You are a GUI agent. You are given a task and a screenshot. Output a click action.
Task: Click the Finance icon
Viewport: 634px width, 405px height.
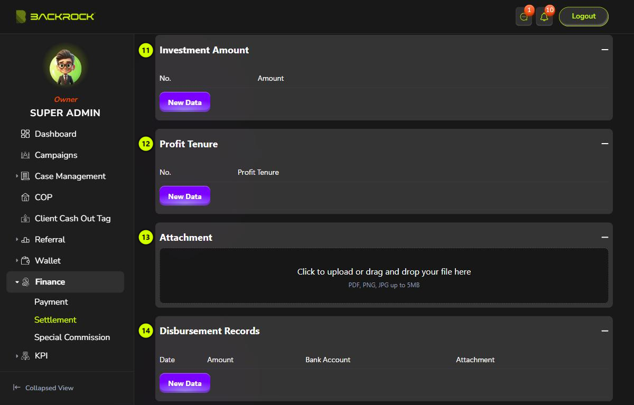click(25, 282)
